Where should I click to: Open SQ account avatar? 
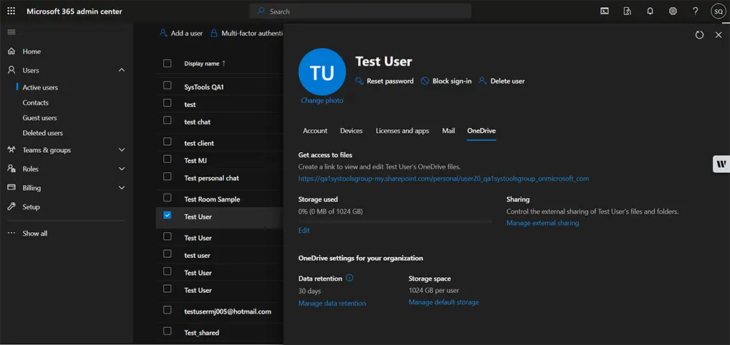[x=718, y=11]
